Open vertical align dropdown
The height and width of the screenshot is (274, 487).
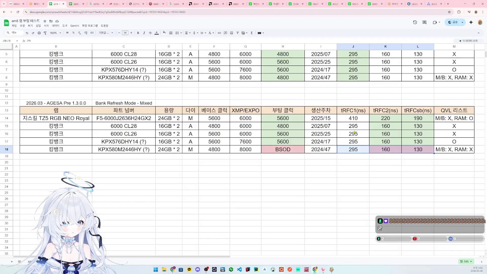(x=195, y=33)
